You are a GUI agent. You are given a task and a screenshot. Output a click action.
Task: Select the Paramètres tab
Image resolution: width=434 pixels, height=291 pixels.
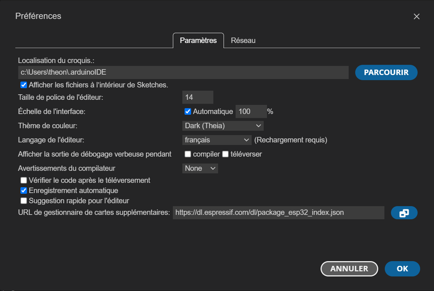pyautogui.click(x=198, y=40)
